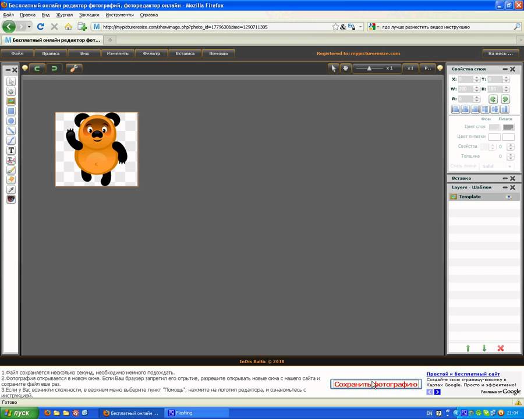Click Сохранить фотографию button
The height and width of the screenshot is (419, 524).
click(x=376, y=384)
